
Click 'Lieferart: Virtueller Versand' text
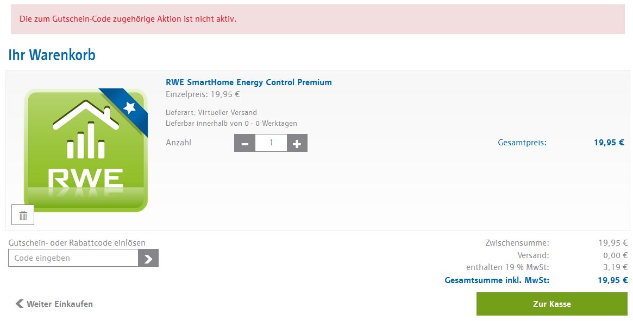211,112
